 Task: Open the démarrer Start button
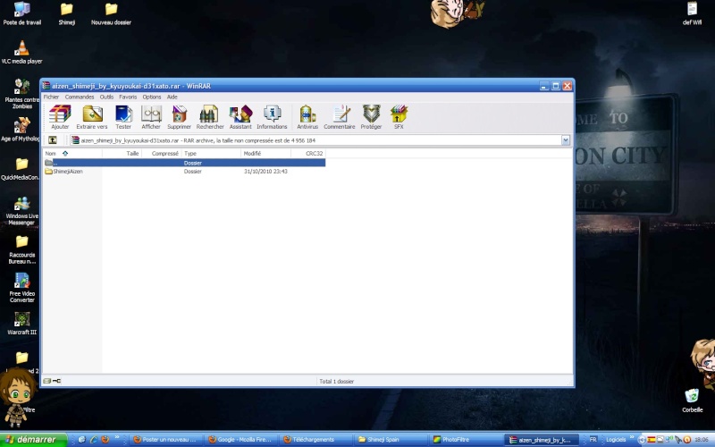pos(33,440)
